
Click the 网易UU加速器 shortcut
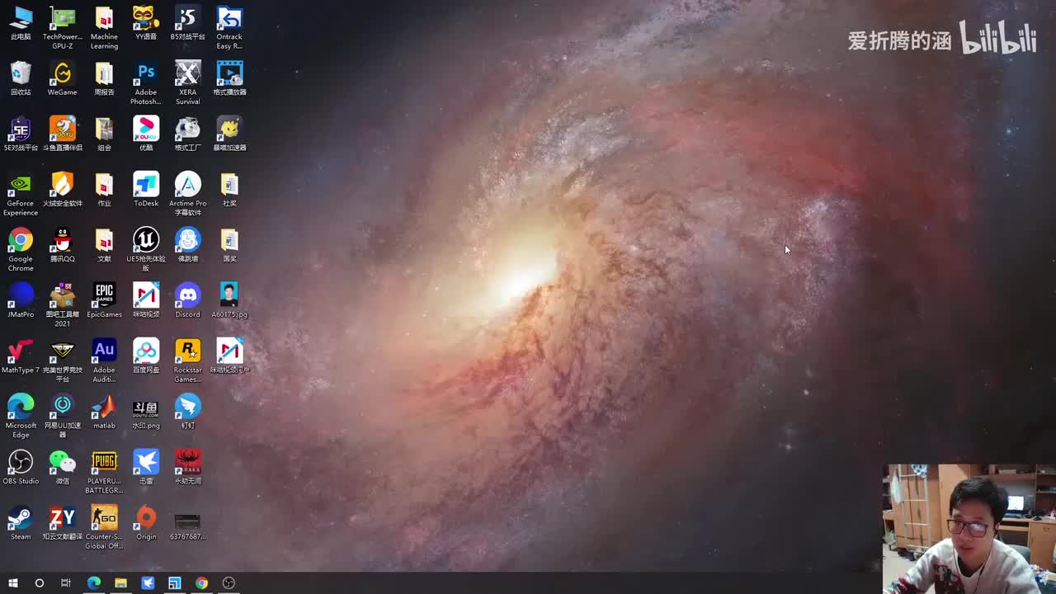(x=63, y=417)
